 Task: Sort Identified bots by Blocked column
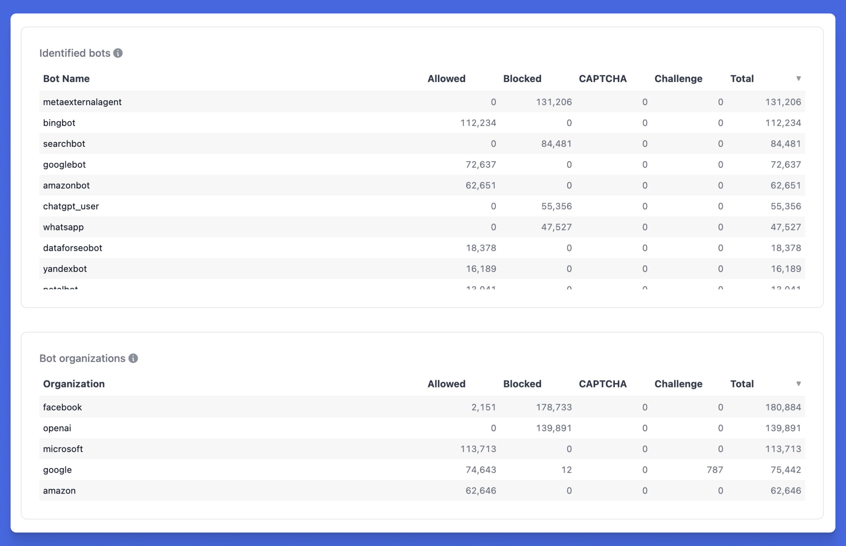[522, 79]
